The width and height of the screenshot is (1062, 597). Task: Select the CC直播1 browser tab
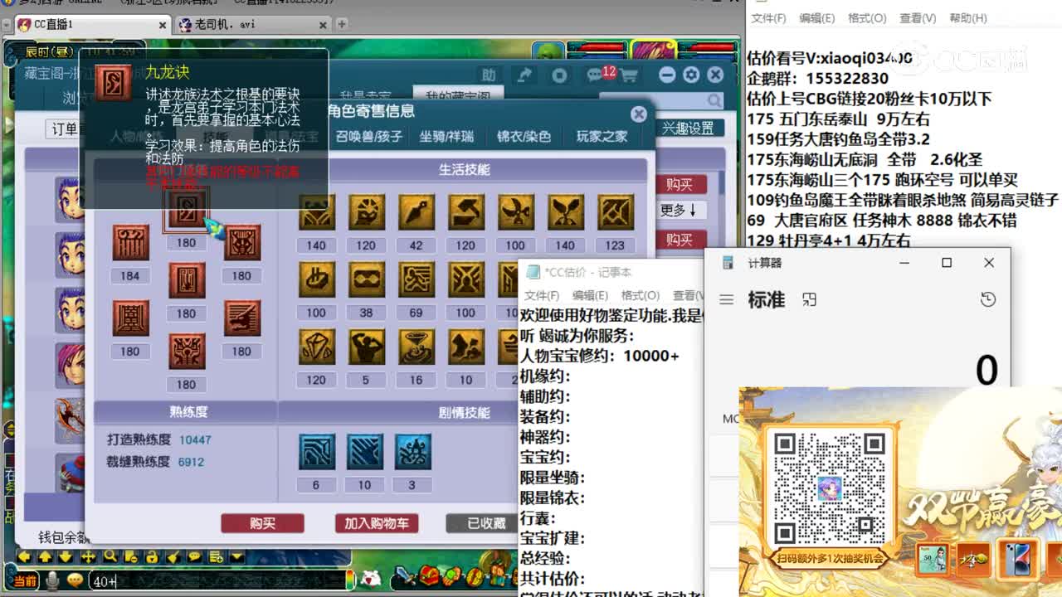93,24
